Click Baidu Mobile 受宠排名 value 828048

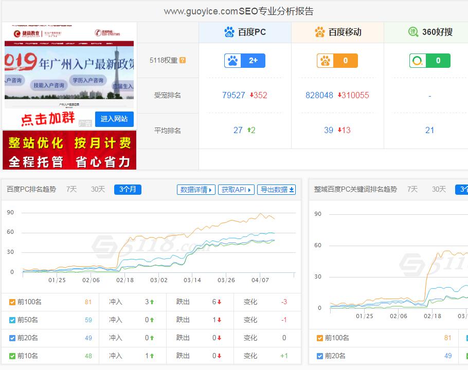coord(319,95)
